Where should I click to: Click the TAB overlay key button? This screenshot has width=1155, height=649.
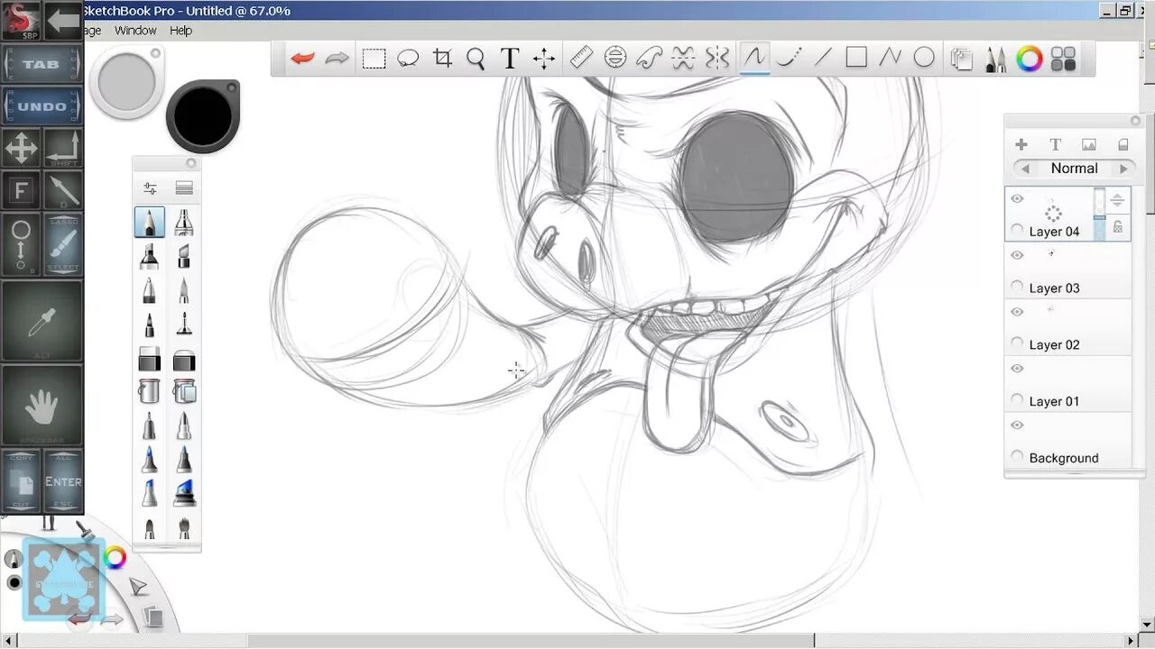(42, 64)
